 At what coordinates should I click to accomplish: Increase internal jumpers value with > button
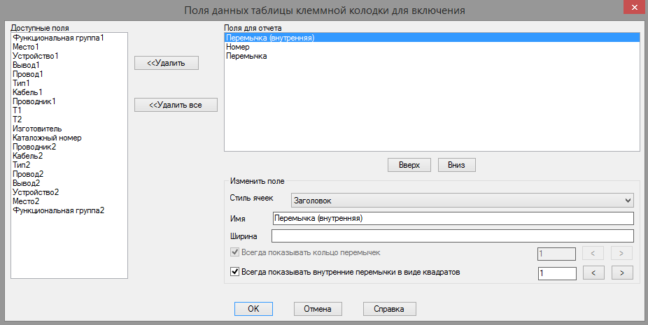[622, 273]
